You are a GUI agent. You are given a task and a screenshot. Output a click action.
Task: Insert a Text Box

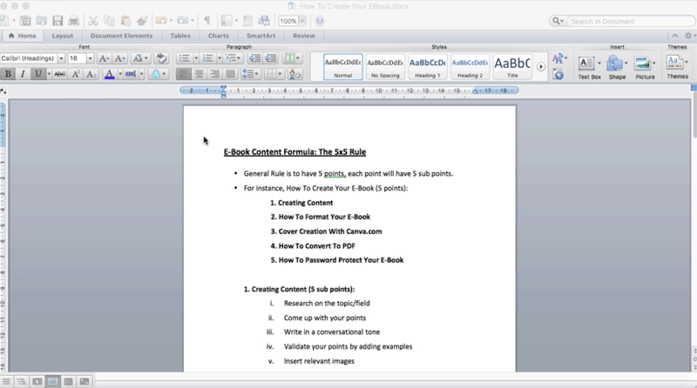[589, 65]
